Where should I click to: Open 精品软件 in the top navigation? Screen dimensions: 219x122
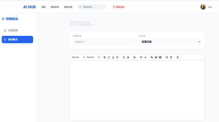(55, 7)
